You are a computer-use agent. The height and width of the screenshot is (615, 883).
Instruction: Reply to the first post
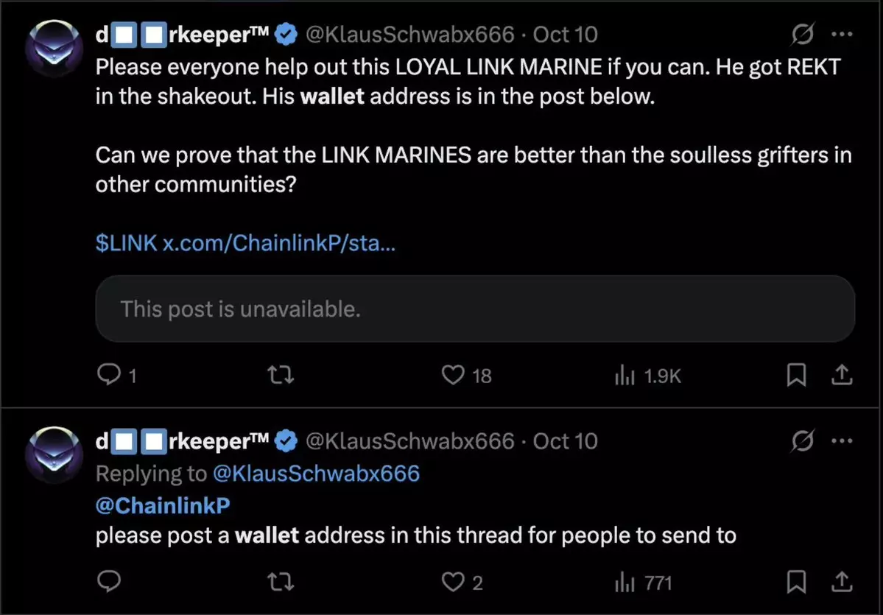(x=109, y=376)
